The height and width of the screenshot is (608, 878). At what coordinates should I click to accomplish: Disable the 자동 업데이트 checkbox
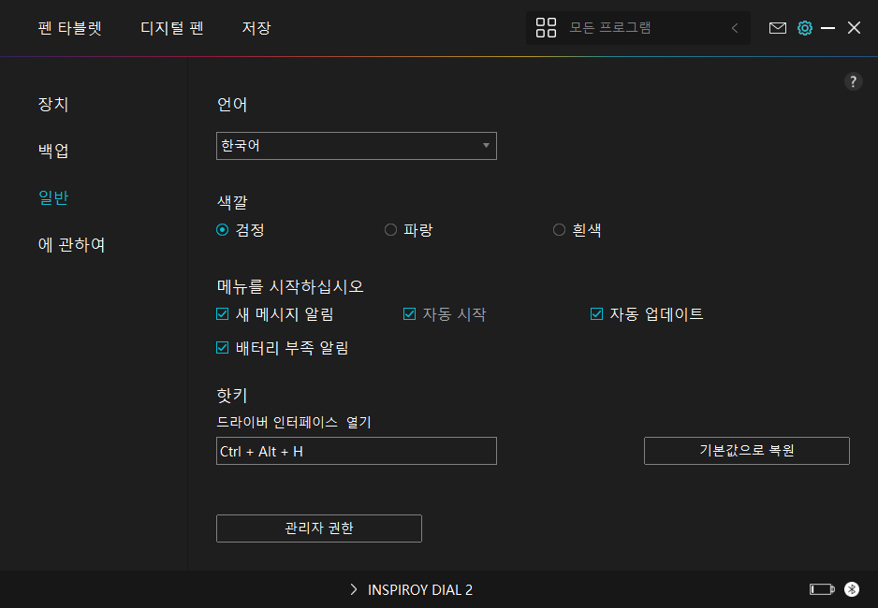coord(597,314)
